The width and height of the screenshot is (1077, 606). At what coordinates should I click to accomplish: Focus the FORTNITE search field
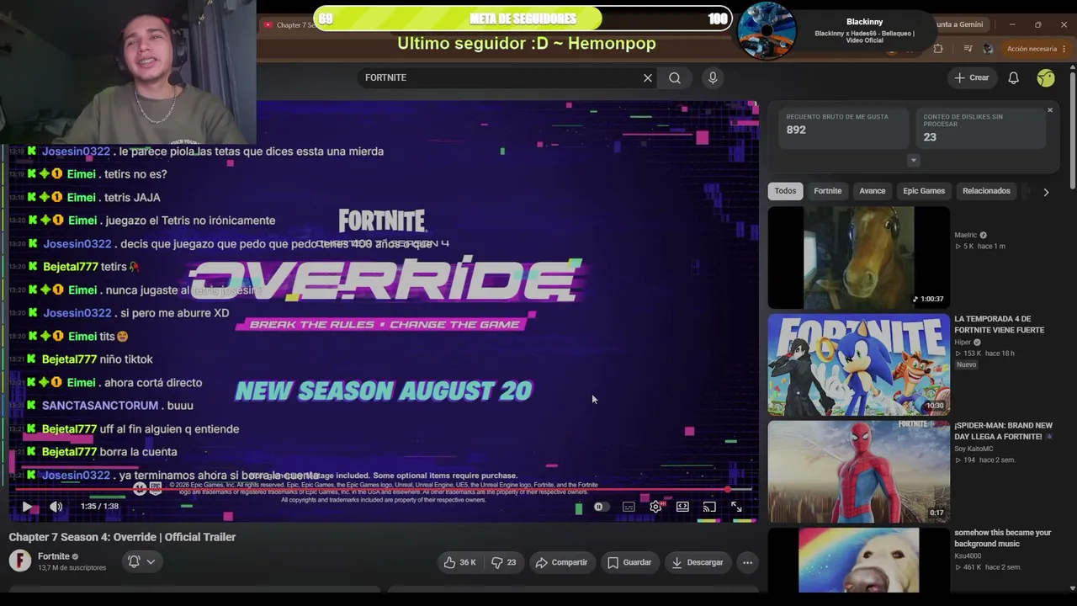coord(500,77)
